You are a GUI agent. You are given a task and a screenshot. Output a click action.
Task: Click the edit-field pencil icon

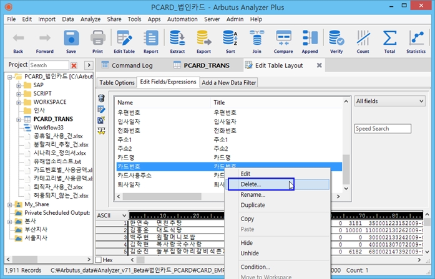point(101,110)
